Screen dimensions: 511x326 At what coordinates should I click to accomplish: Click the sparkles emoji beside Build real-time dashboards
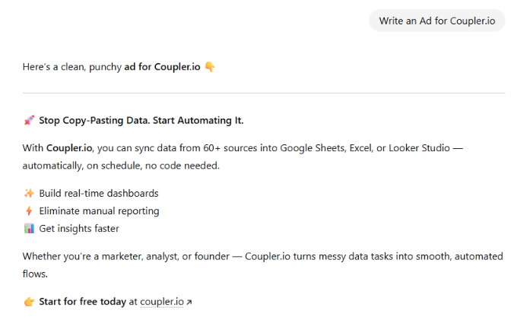point(29,193)
